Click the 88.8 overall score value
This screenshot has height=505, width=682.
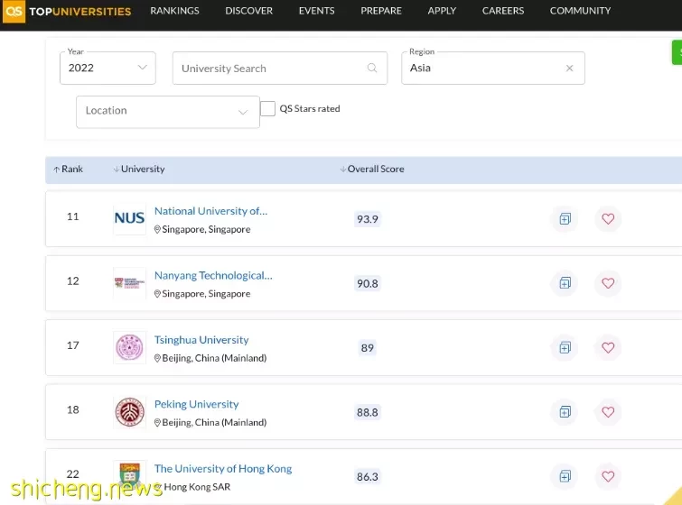368,412
